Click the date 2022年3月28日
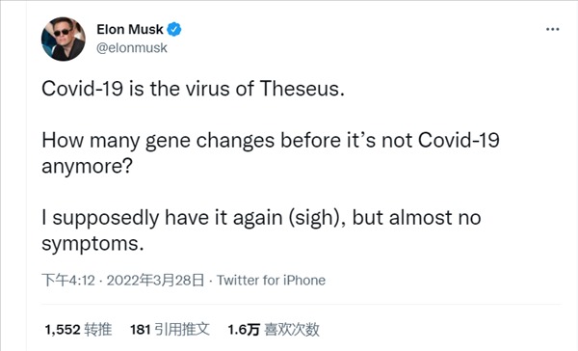The height and width of the screenshot is (351, 578). [x=155, y=281]
